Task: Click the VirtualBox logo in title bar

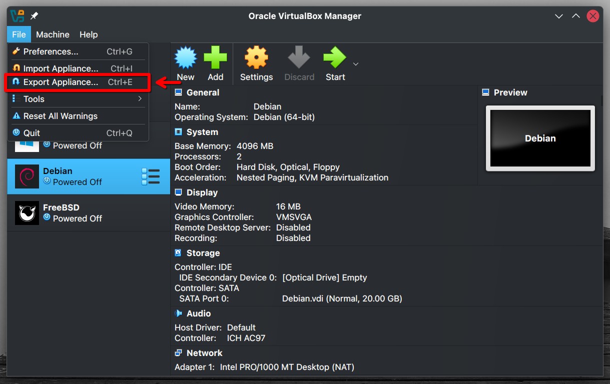Action: [x=17, y=16]
